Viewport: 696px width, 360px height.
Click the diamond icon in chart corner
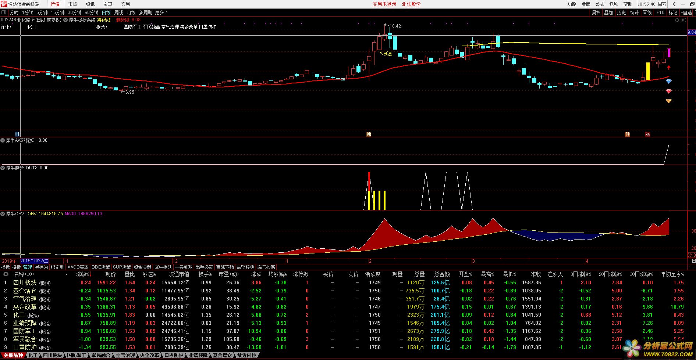point(677,20)
